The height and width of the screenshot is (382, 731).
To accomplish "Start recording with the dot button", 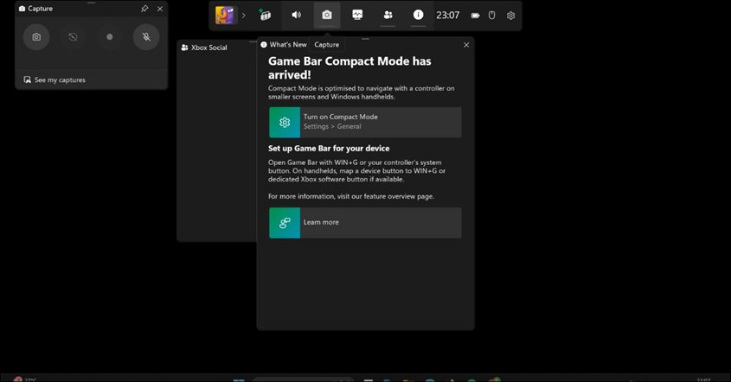I will tap(110, 37).
